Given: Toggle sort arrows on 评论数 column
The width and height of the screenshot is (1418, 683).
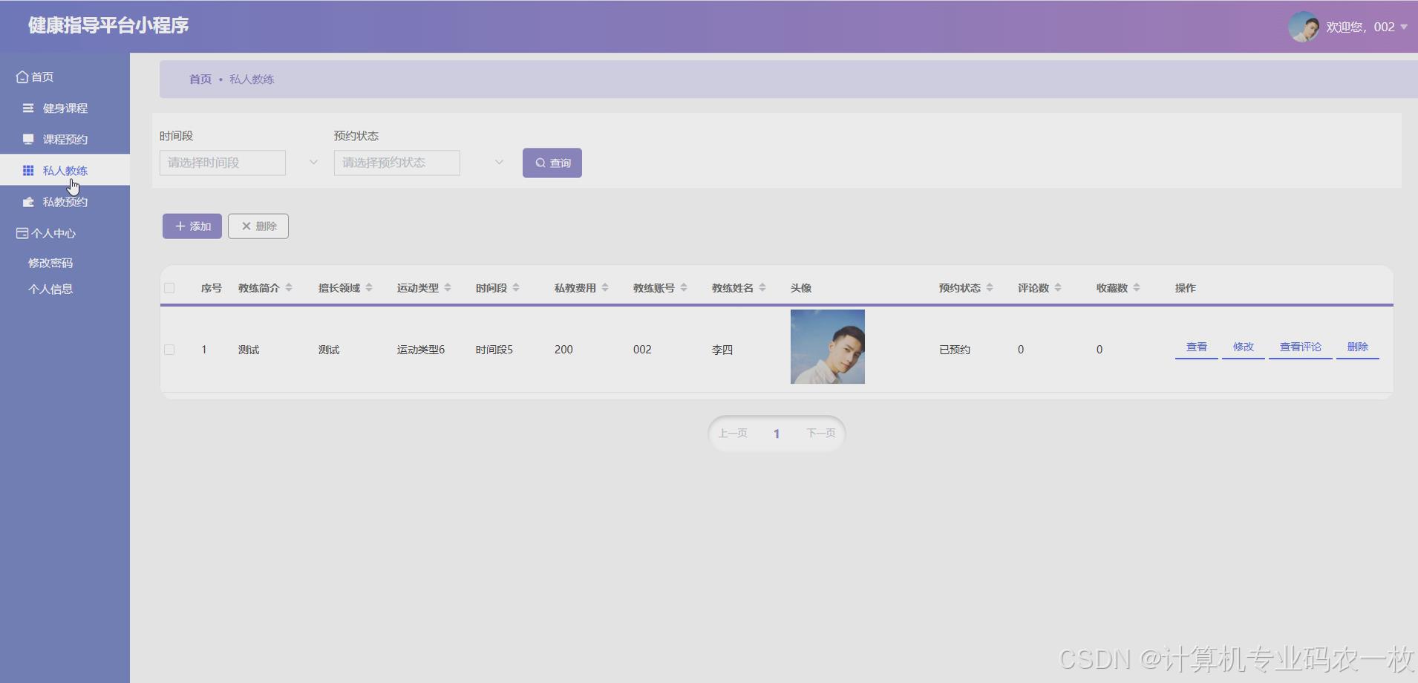Looking at the screenshot, I should tap(1059, 287).
